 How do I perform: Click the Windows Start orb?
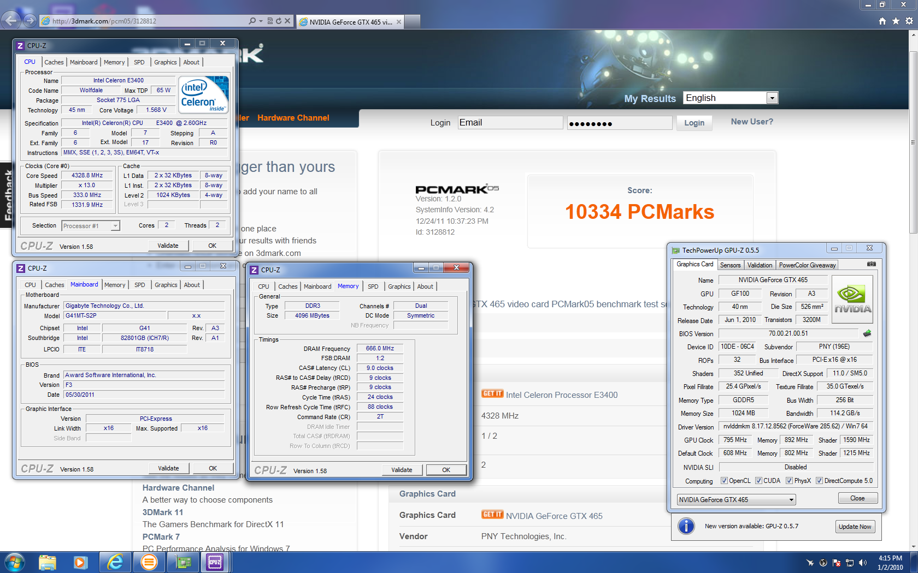coord(15,562)
